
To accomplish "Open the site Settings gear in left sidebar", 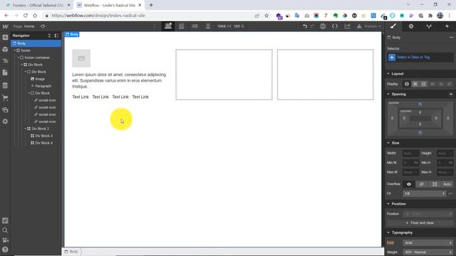I will 5,122.
